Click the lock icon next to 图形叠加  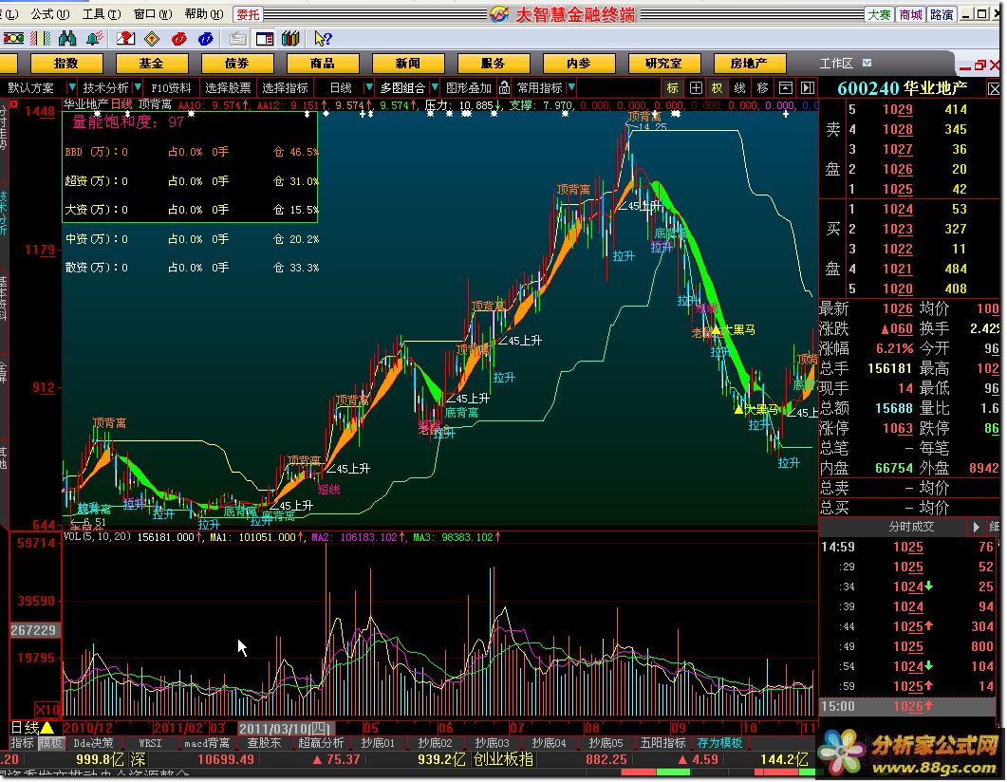click(x=504, y=87)
